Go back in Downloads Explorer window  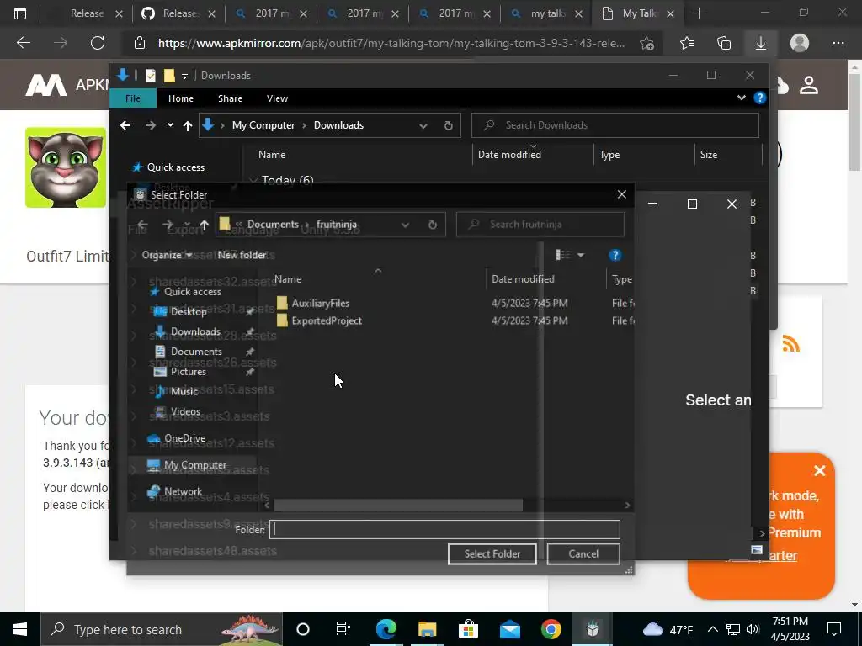click(x=125, y=125)
